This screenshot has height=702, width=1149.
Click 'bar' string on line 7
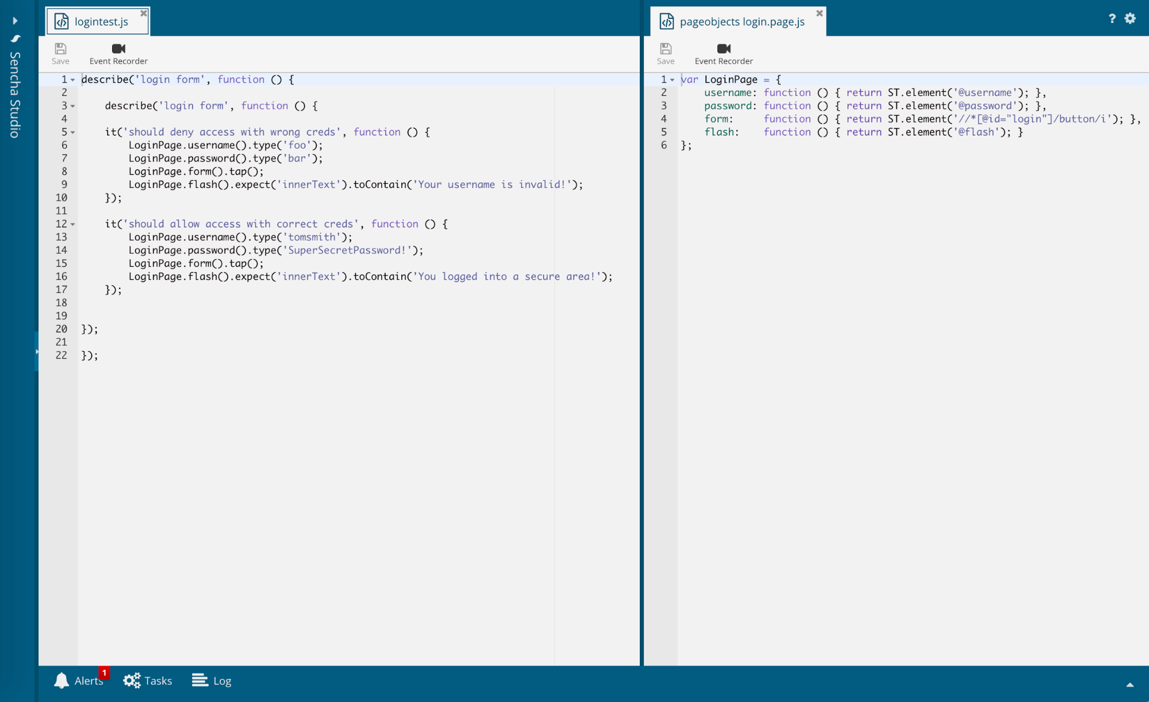(297, 159)
